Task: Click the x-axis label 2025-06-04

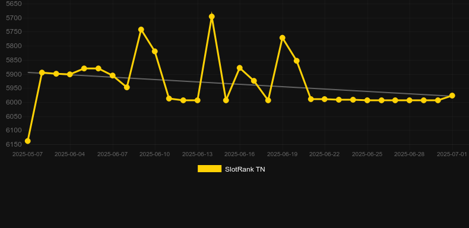Action: pyautogui.click(x=69, y=154)
